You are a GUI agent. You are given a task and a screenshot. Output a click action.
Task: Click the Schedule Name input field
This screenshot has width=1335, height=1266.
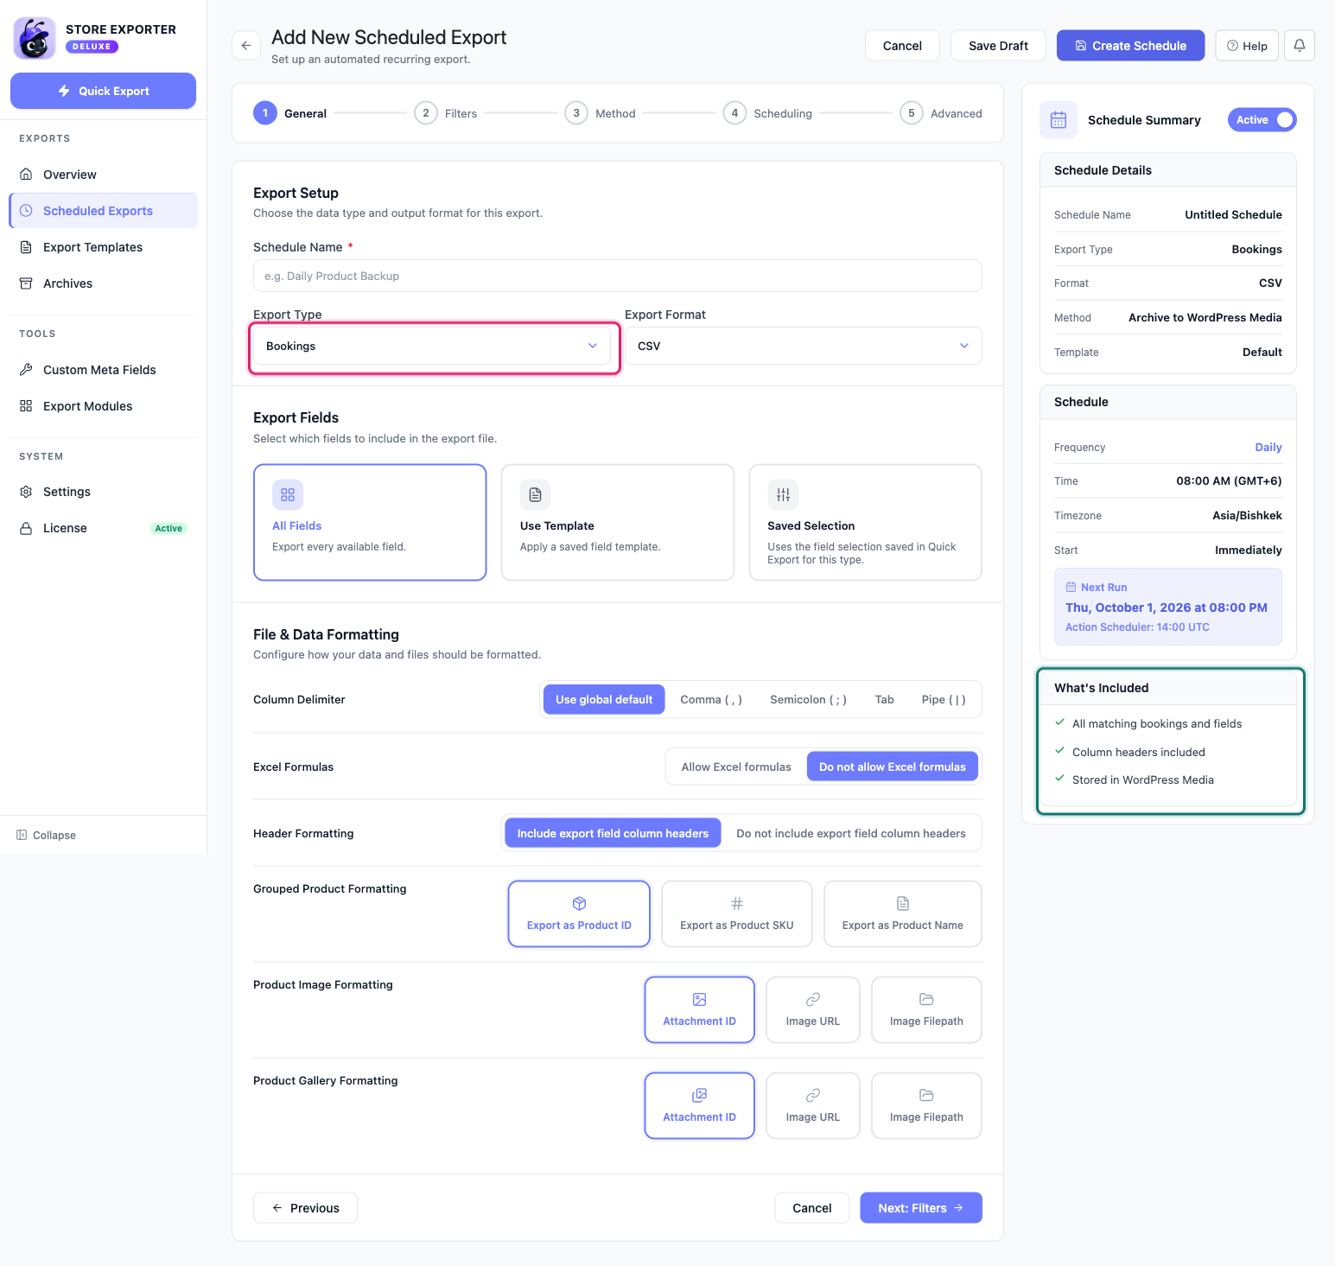(617, 277)
